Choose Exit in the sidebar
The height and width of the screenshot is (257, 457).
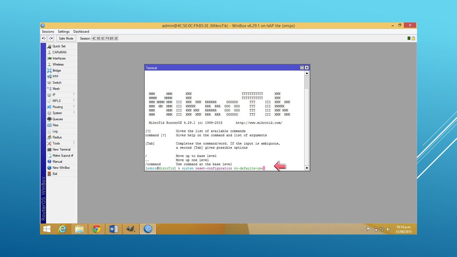click(x=62, y=173)
